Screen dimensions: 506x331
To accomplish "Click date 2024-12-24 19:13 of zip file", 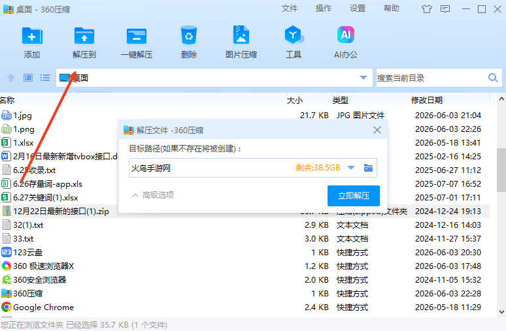I will click(x=448, y=211).
